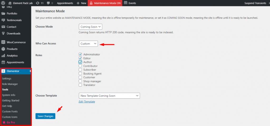Open Role Manager in Elementor submenu

(10, 84)
